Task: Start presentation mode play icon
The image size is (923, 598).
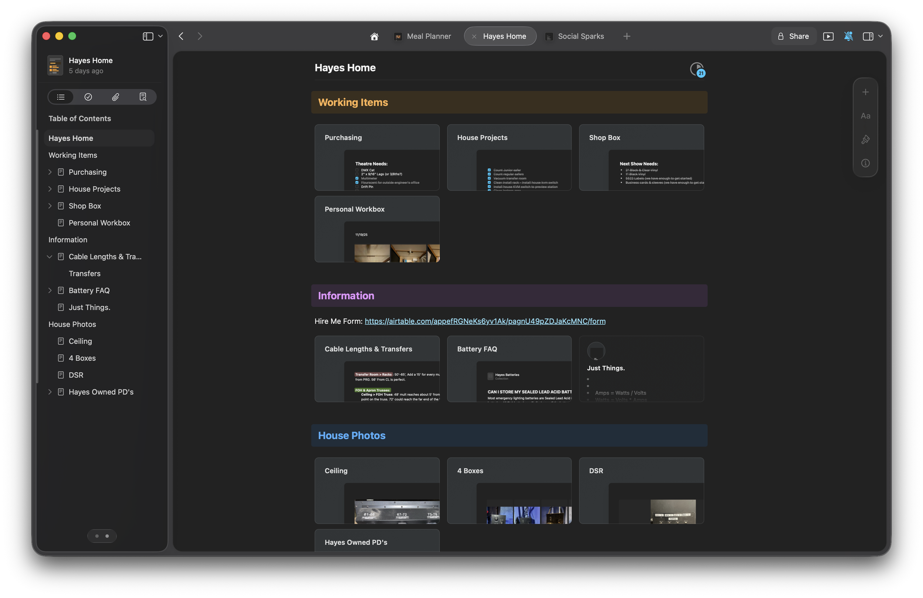Action: 828,36
